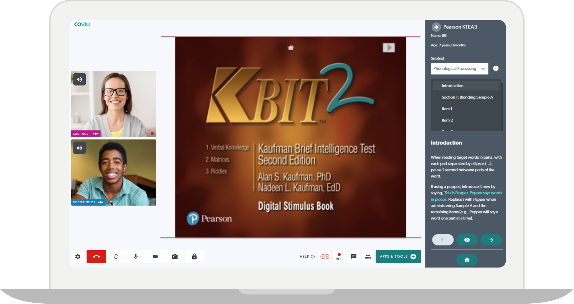Collapse the Pearson KTEA3 panel arrow

[436, 27]
